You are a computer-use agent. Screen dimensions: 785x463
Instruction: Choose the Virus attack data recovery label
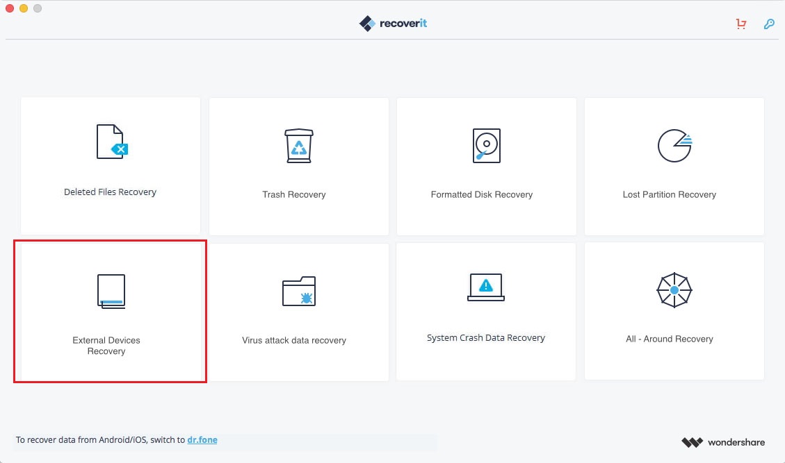coord(294,341)
